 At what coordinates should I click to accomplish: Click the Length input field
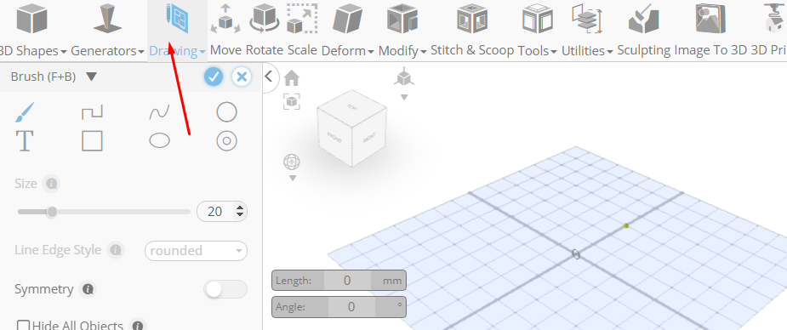point(347,281)
